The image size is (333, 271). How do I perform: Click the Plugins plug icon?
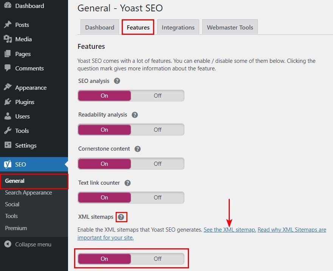(x=8, y=102)
